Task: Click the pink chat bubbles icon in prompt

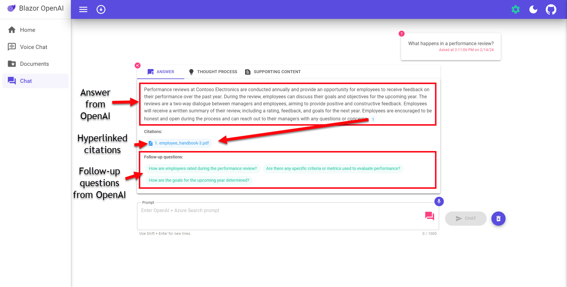Action: [430, 216]
